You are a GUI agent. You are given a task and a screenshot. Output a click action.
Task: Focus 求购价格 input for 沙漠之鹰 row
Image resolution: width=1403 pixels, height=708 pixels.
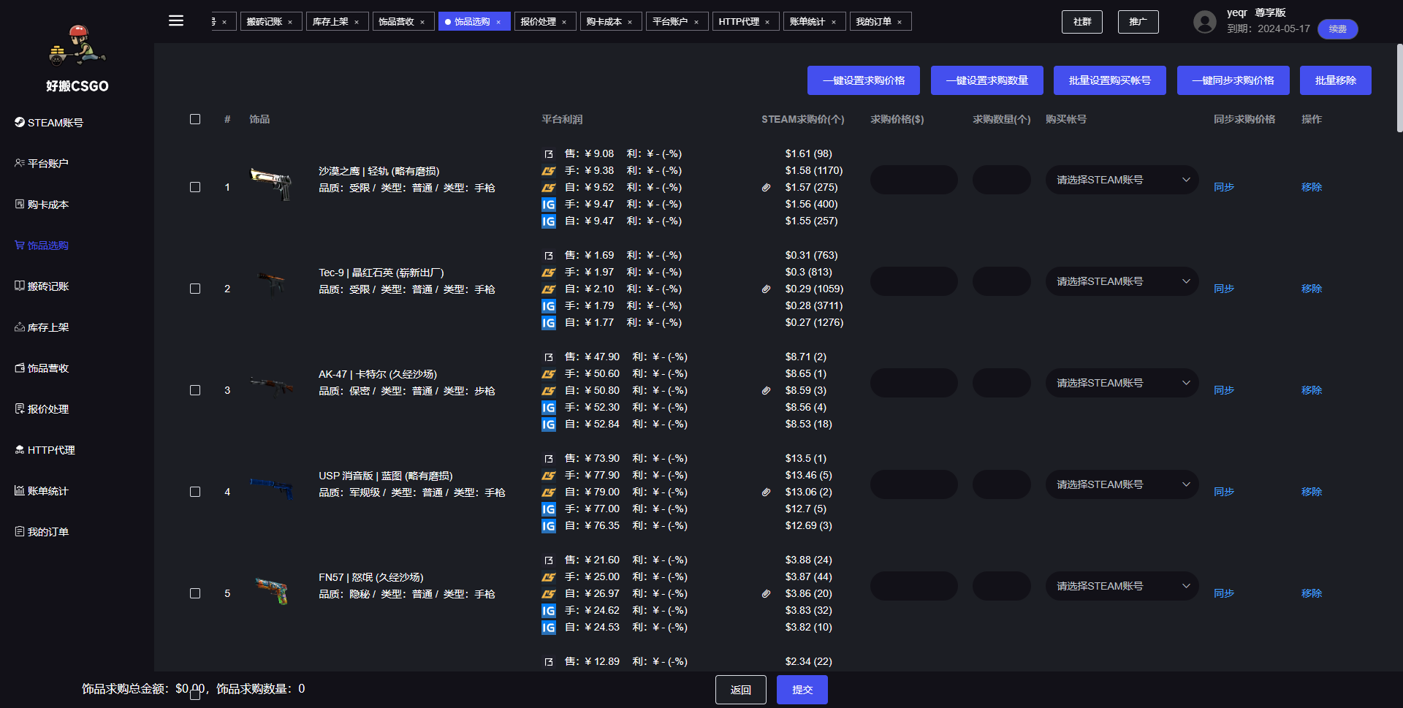pos(914,180)
